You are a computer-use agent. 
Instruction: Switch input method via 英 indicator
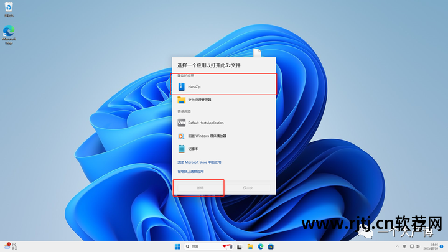click(405, 246)
